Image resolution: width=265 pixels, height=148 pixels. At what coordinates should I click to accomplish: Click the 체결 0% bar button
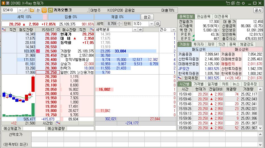(x=117, y=17)
